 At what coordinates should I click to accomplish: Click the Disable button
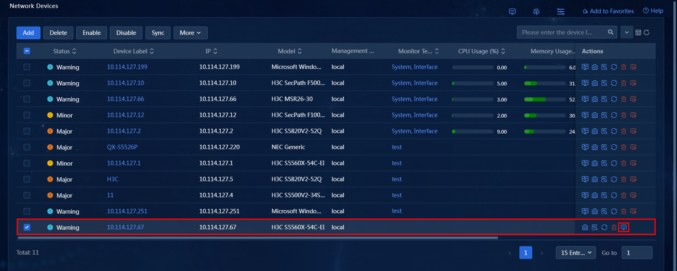point(126,33)
